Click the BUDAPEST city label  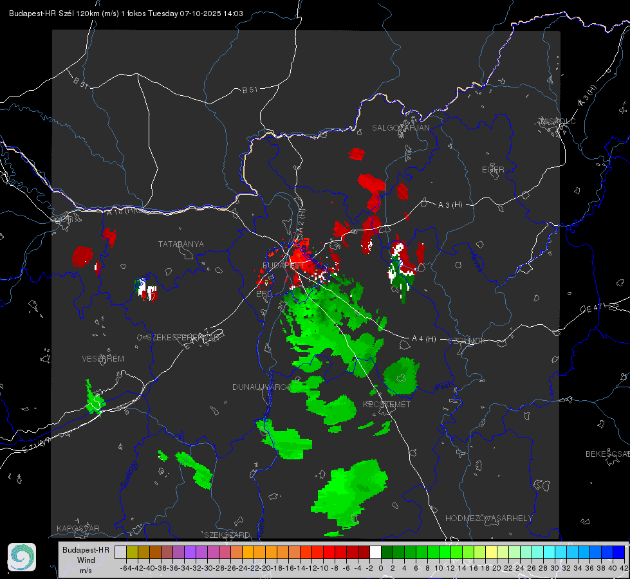point(283,266)
